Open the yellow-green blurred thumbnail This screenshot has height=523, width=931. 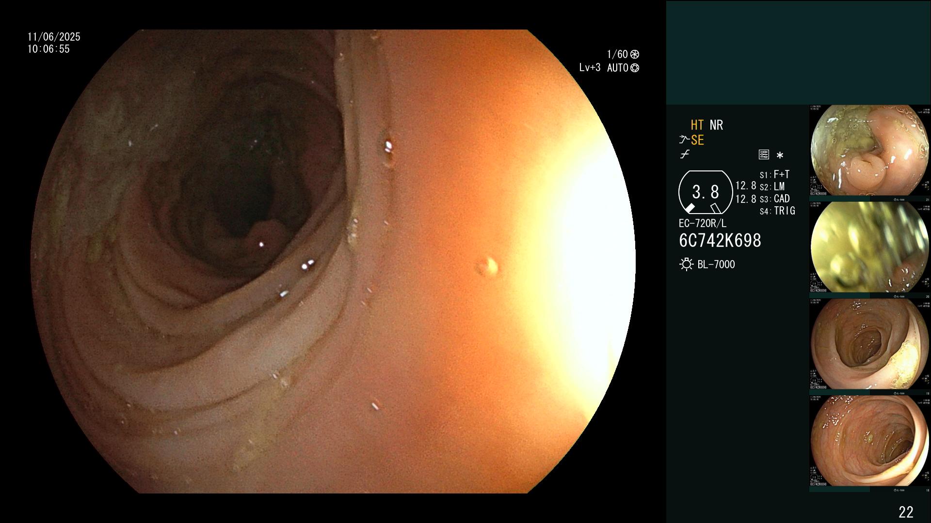[869, 247]
